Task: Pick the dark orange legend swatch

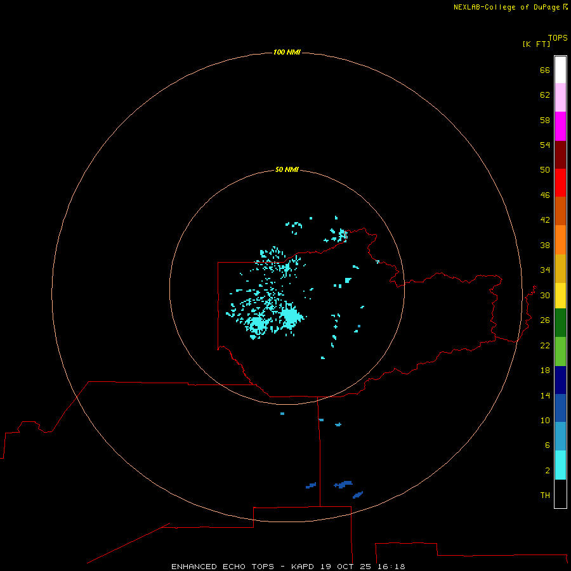Action: point(560,211)
